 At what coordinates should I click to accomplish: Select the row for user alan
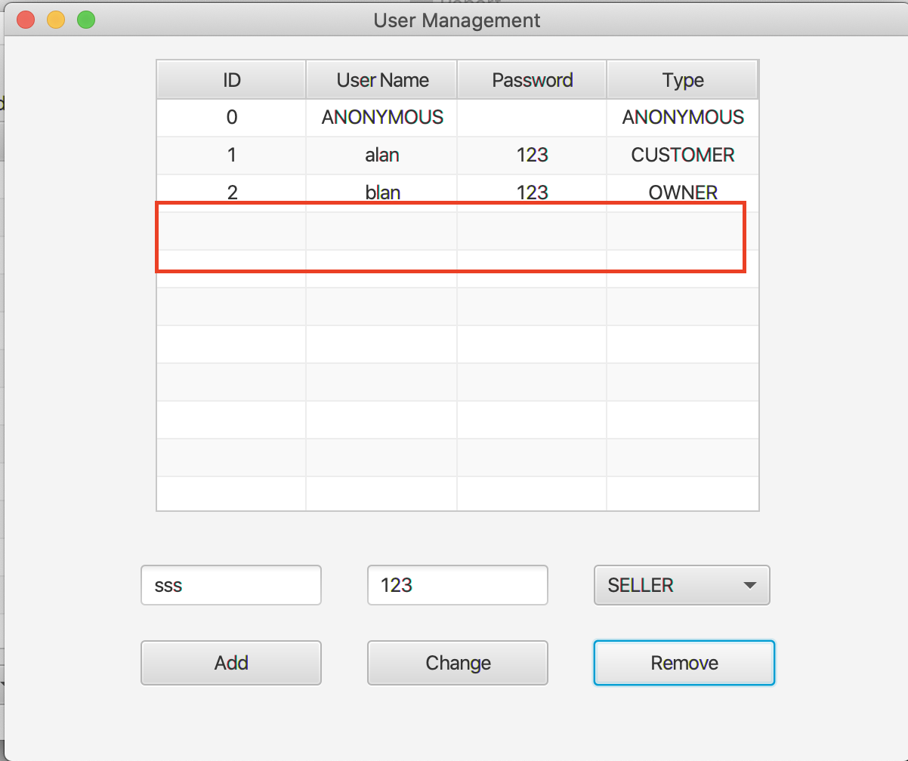(x=381, y=155)
